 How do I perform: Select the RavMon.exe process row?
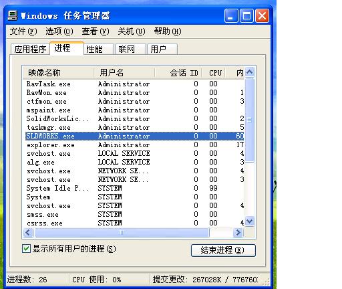(x=135, y=92)
